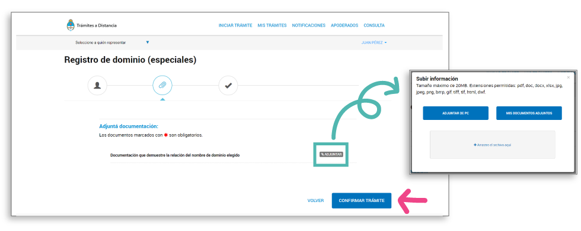
Task: Select the checkmark confirmation step icon
Action: point(228,86)
